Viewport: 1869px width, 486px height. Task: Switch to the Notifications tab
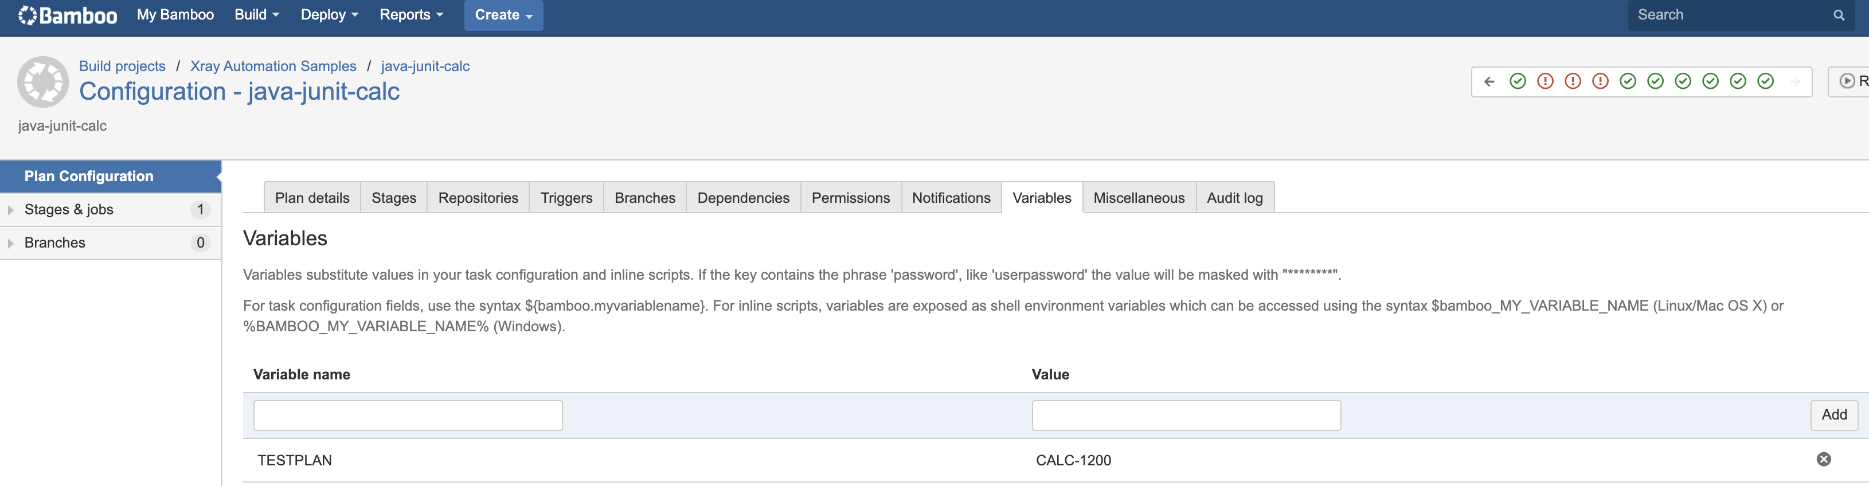(x=951, y=197)
